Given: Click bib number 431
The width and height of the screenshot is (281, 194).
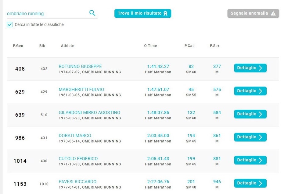Looking at the screenshot, I should (44, 138).
